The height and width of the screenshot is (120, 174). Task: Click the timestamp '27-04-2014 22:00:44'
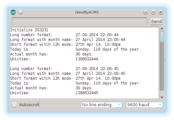point(97,35)
